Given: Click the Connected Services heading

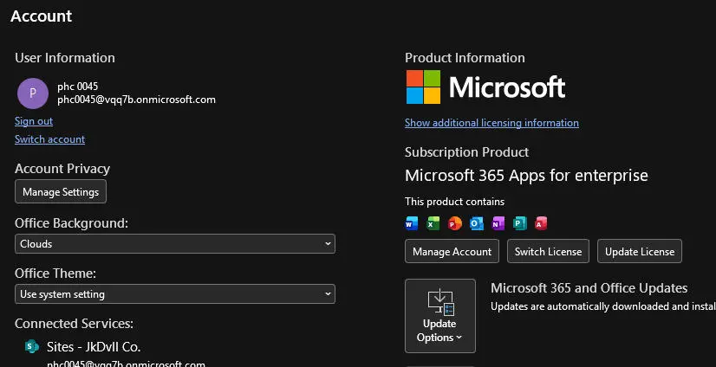Looking at the screenshot, I should [x=74, y=323].
